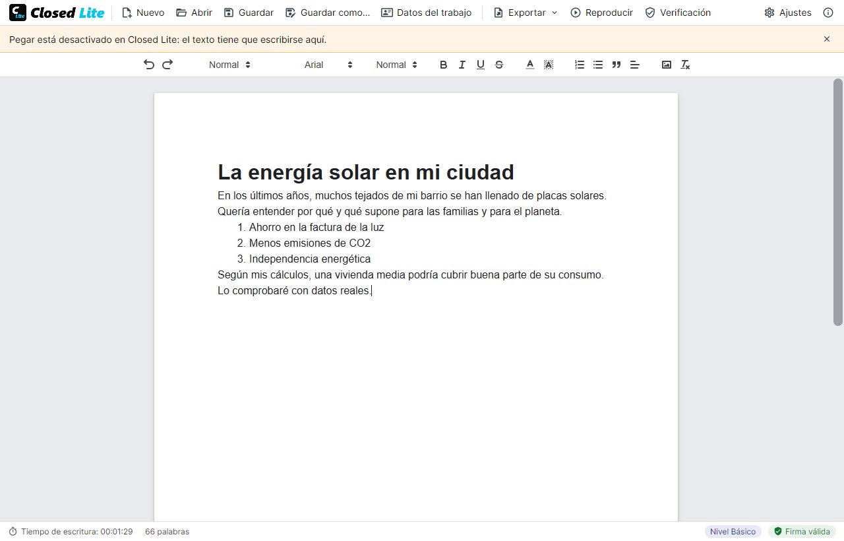The width and height of the screenshot is (844, 541).
Task: Insert a blockquote
Action: [x=617, y=65]
